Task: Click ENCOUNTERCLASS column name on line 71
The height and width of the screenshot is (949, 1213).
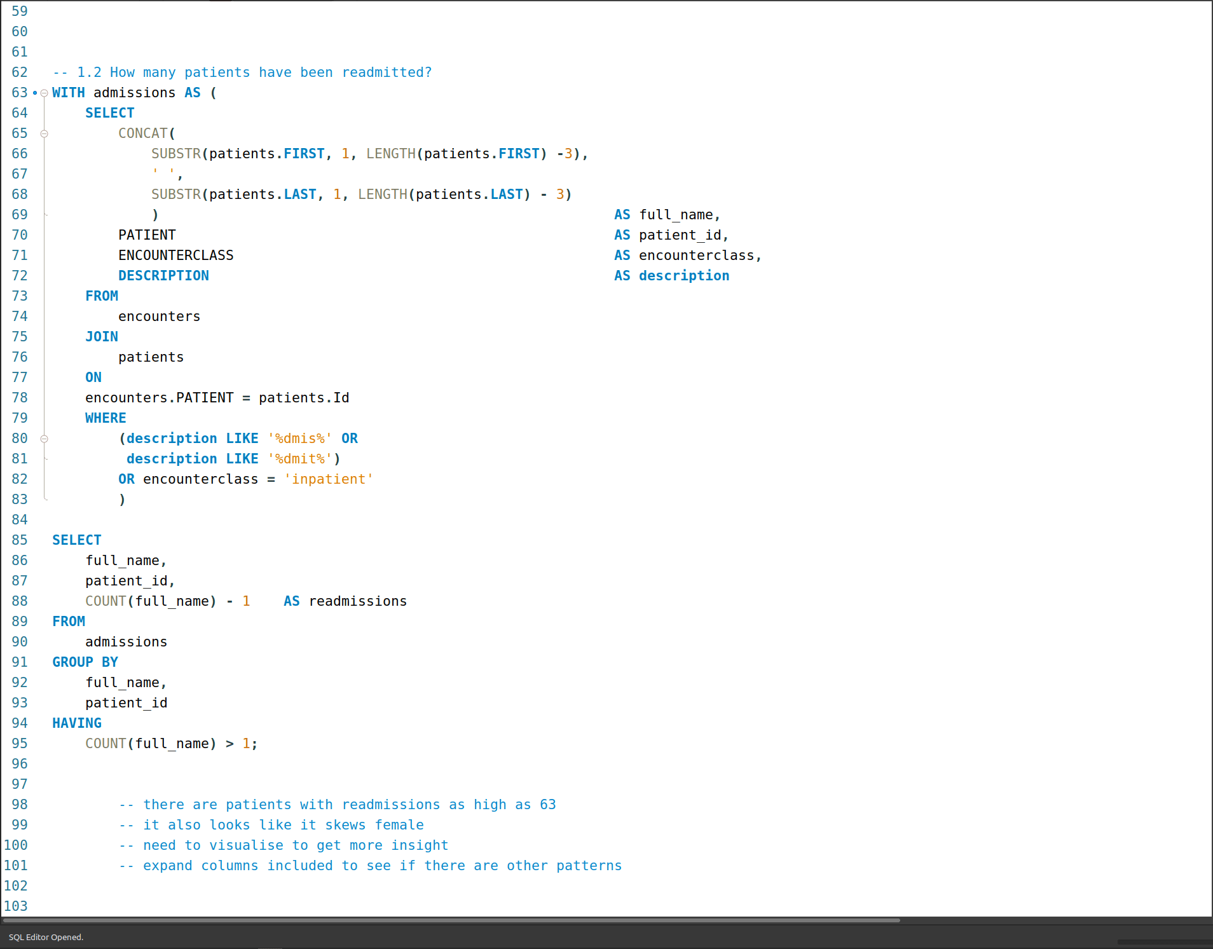Action: (x=176, y=256)
